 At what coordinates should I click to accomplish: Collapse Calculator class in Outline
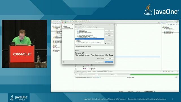pyautogui.click(x=163, y=27)
